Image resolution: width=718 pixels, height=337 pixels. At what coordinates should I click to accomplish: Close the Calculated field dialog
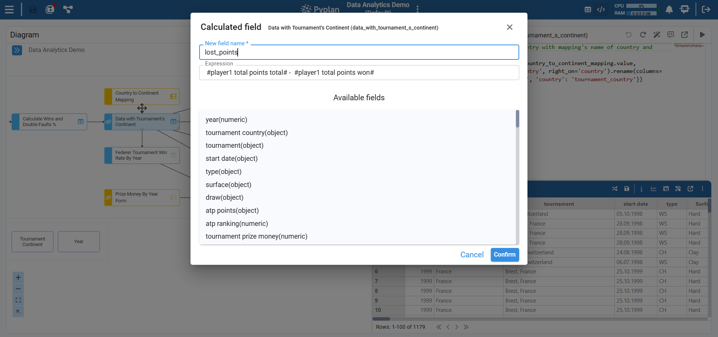point(509,27)
